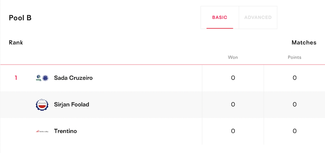Click the Pool B heading

[20, 18]
